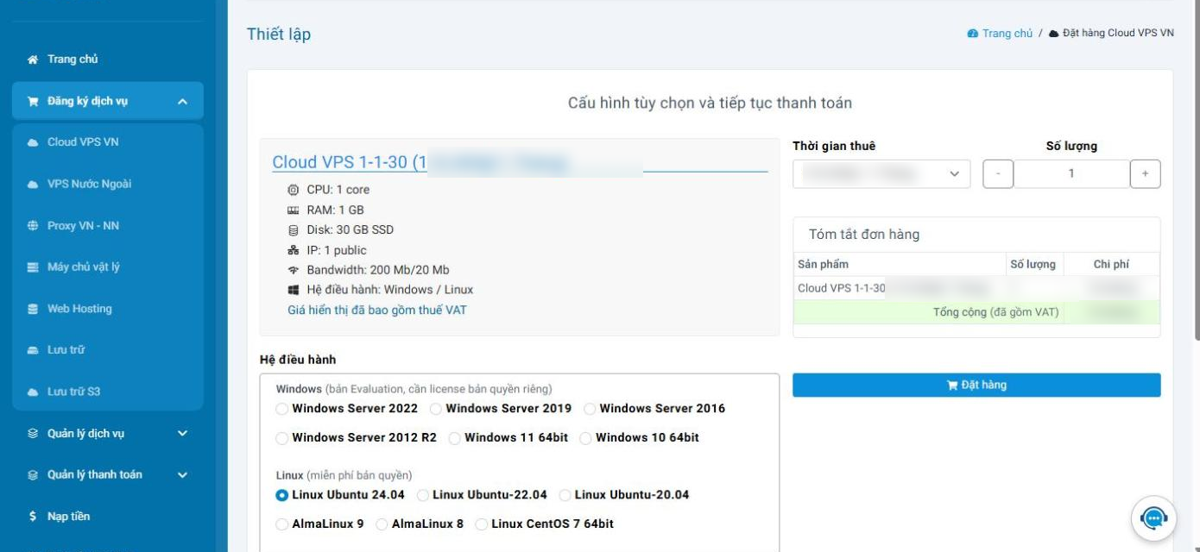The height and width of the screenshot is (552, 1200).
Task: Click the Bandwidth wifi icon in specs
Action: click(x=293, y=270)
